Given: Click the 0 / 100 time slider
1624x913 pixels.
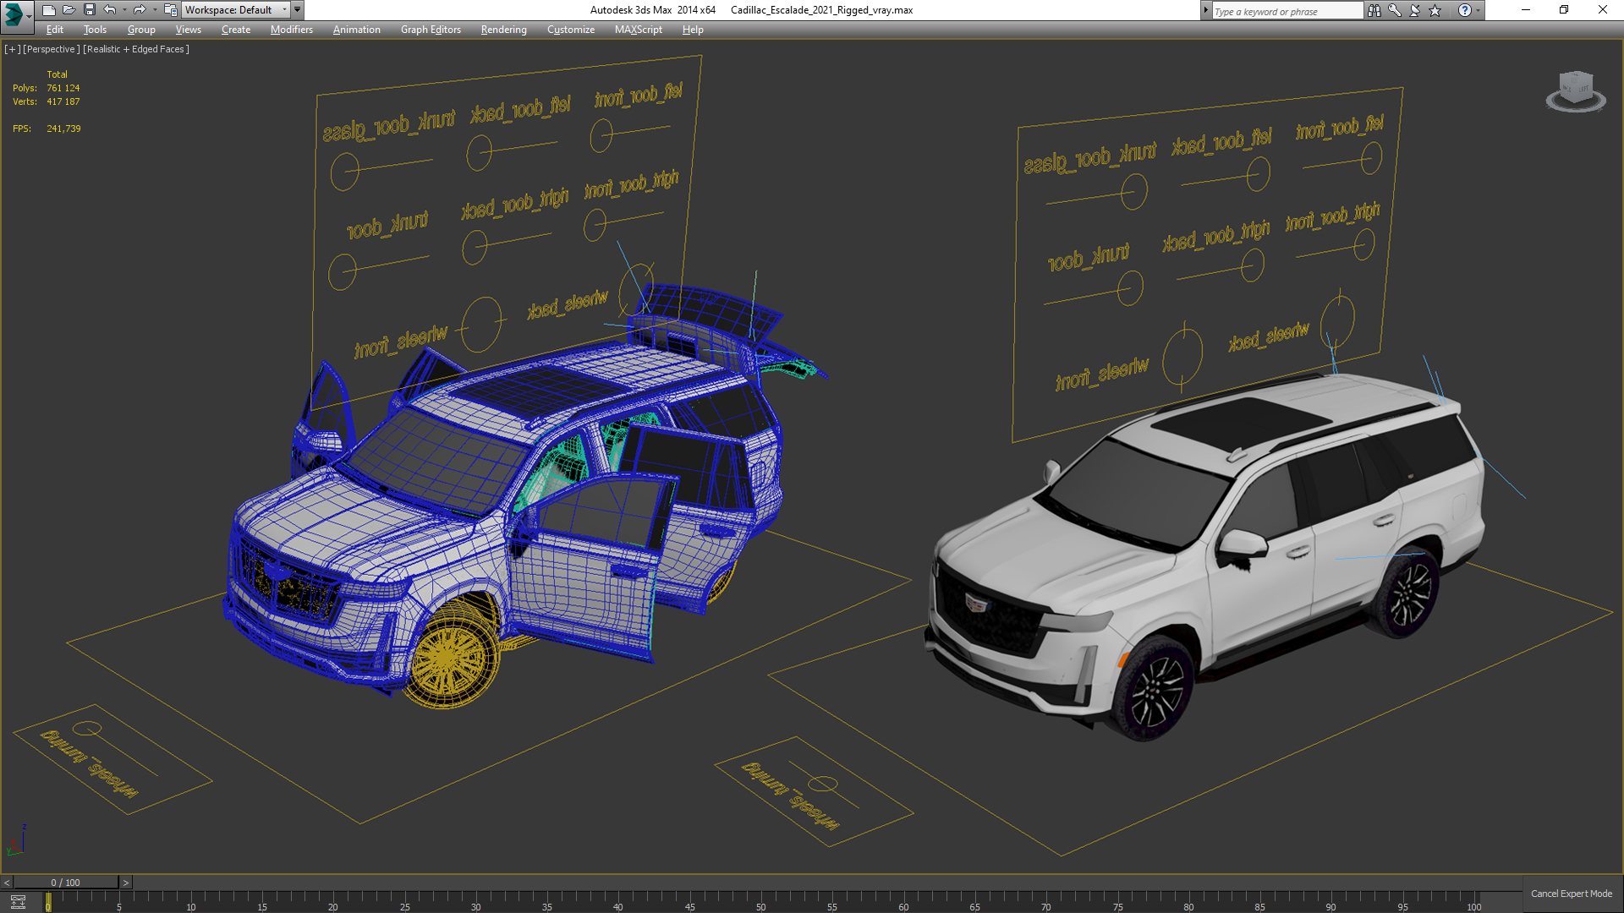Looking at the screenshot, I should tap(66, 883).
